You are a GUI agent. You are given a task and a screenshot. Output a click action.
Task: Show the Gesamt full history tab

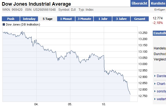140,19
